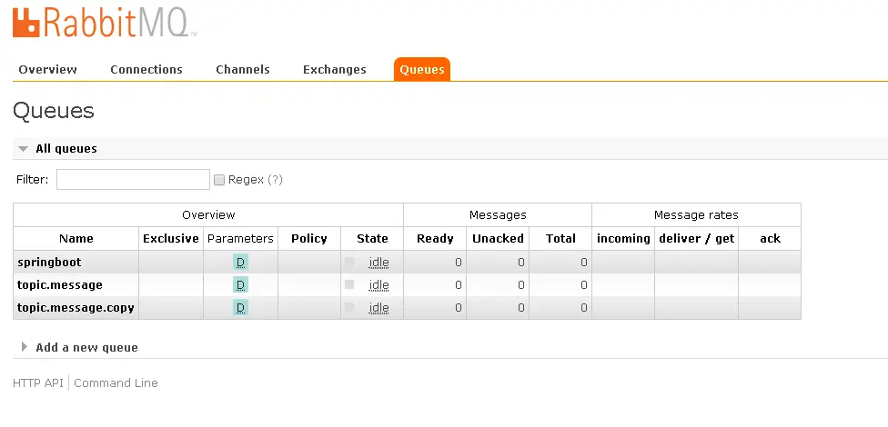Click the D parameter badge for springboot

240,263
